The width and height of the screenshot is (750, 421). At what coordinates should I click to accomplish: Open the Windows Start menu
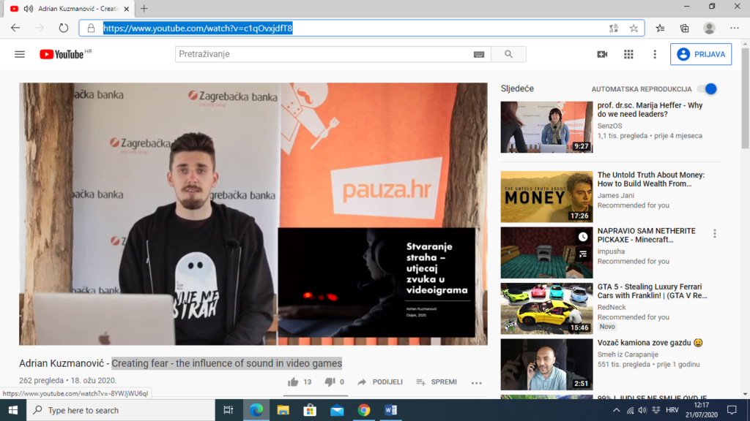(13, 410)
